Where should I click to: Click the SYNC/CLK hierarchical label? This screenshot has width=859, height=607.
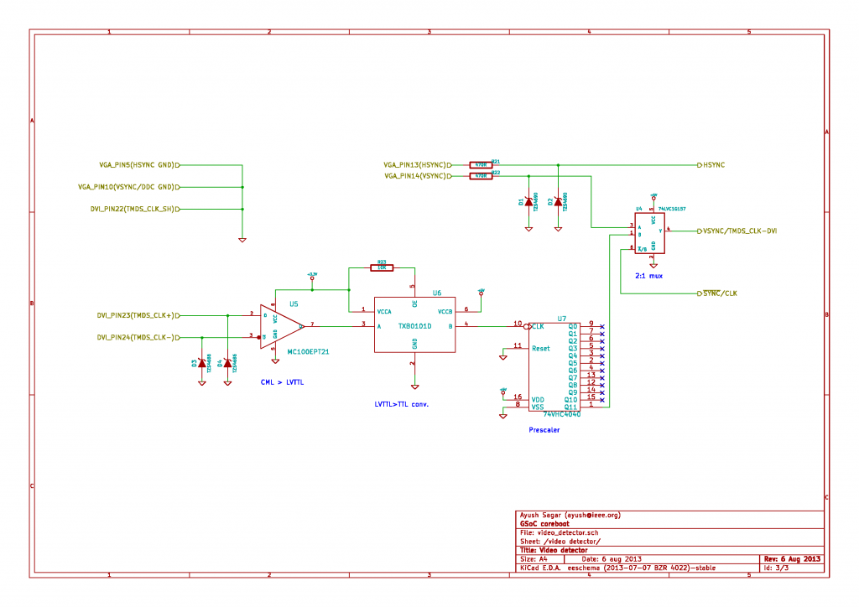(x=719, y=293)
